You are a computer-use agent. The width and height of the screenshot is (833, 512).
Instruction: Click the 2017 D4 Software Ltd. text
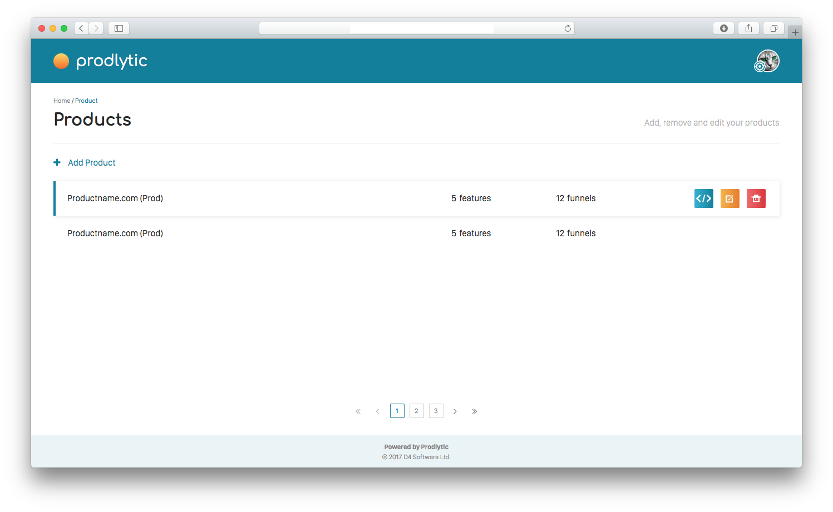coord(416,457)
